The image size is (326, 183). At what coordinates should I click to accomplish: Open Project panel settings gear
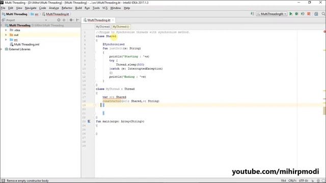(71, 20)
